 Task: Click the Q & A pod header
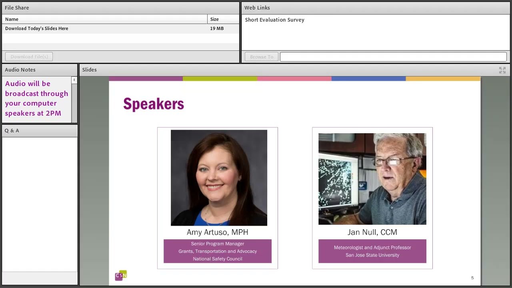(x=40, y=131)
